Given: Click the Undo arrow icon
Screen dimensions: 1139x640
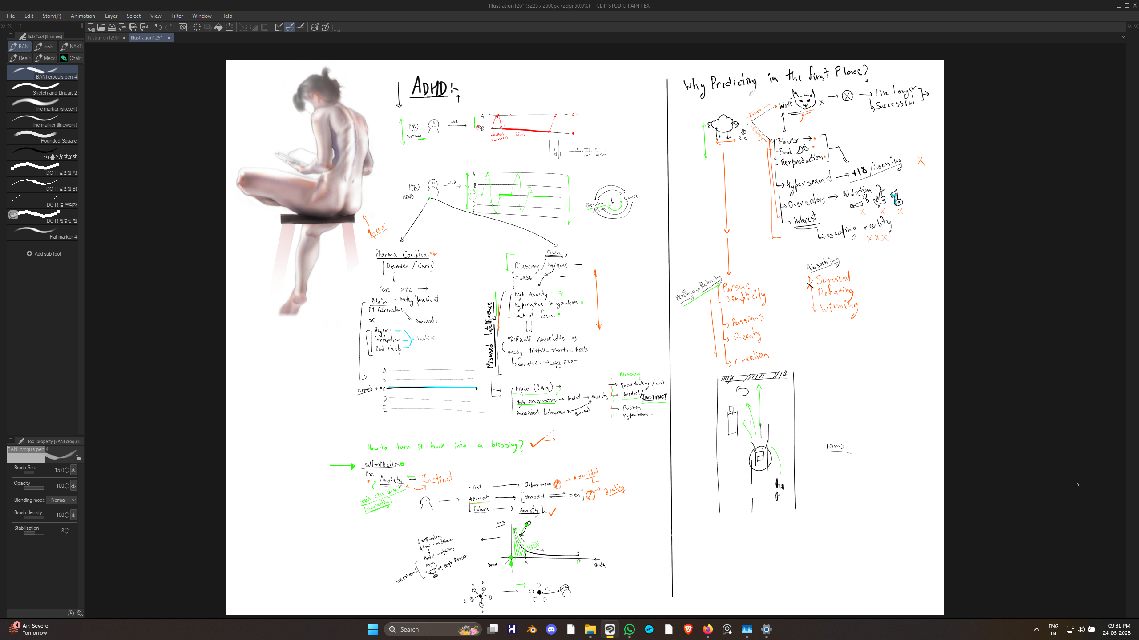Looking at the screenshot, I should pos(158,27).
